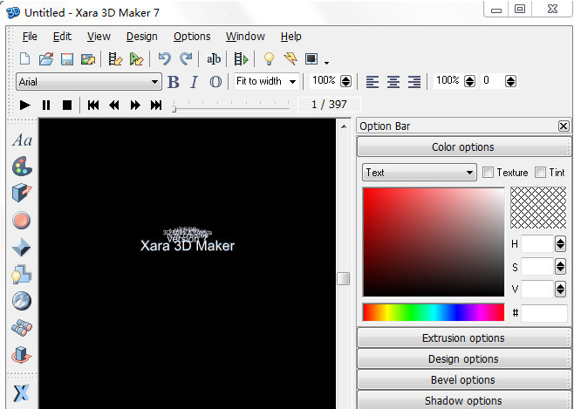Click the Undo arrow icon
The width and height of the screenshot is (574, 409).
pos(164,59)
